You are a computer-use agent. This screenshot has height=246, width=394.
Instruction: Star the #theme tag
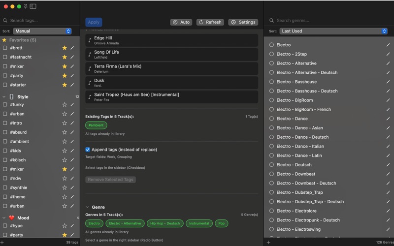coord(65,197)
